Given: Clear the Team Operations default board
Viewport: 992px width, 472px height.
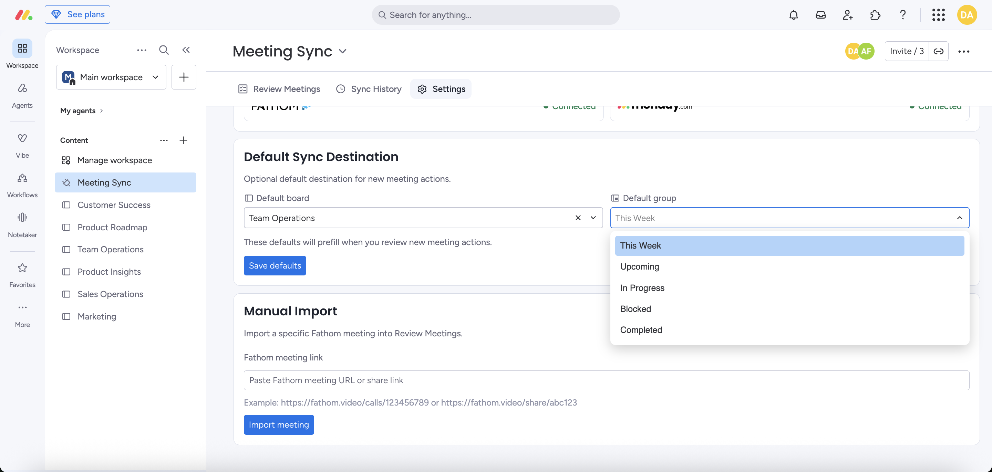Looking at the screenshot, I should (578, 218).
